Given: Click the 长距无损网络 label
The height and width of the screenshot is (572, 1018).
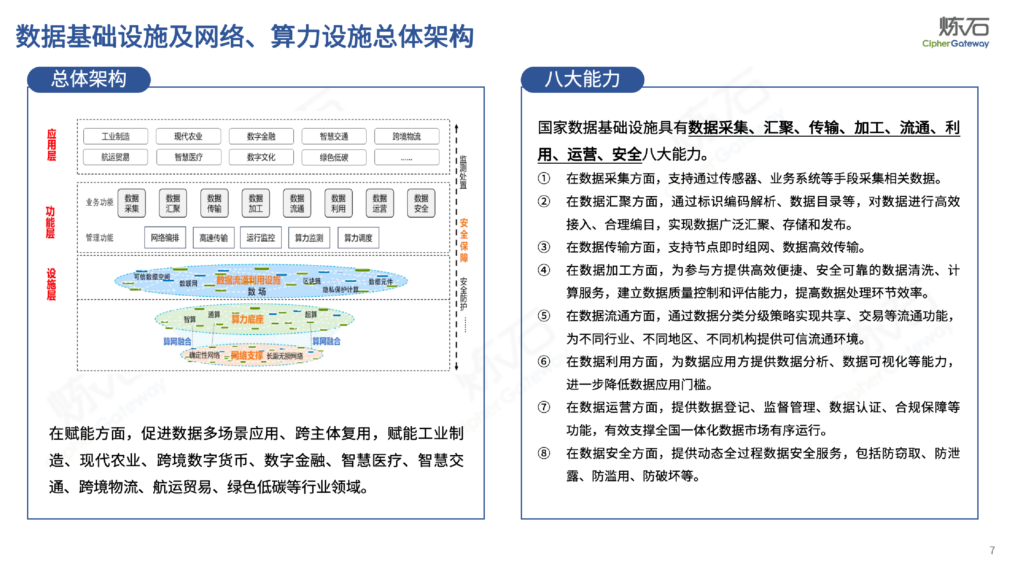Looking at the screenshot, I should point(284,356).
